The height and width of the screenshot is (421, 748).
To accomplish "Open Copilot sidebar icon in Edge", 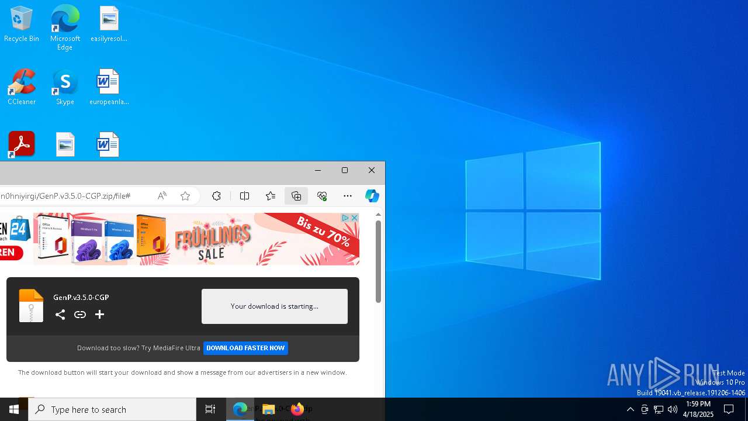I will 372,196.
